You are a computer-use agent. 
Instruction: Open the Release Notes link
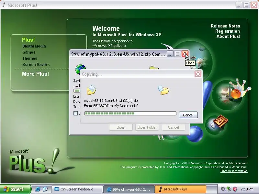pos(225,26)
